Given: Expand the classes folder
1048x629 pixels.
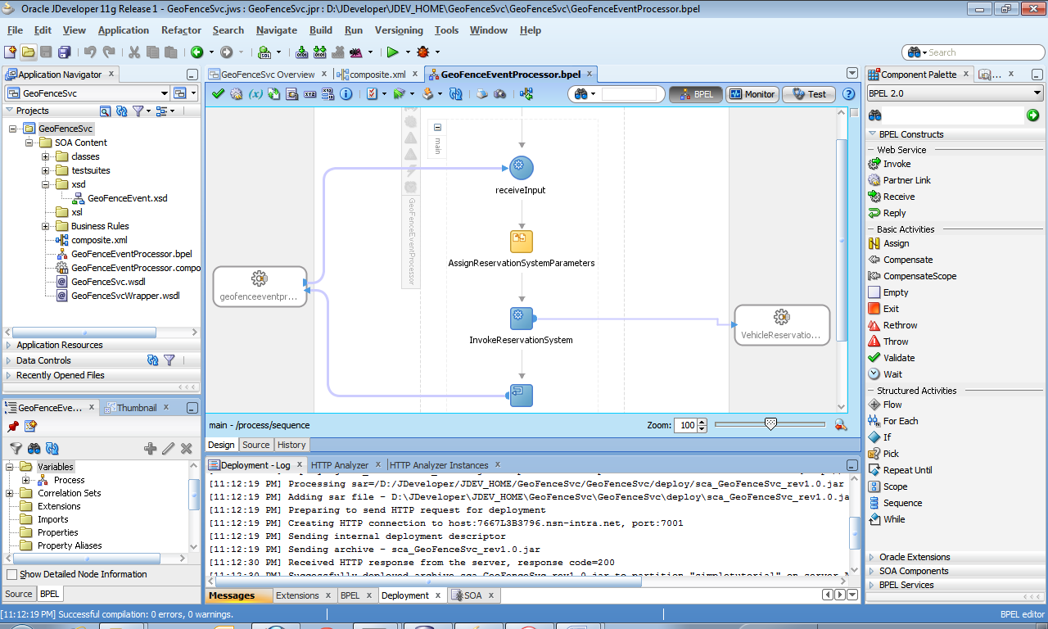Looking at the screenshot, I should (47, 156).
